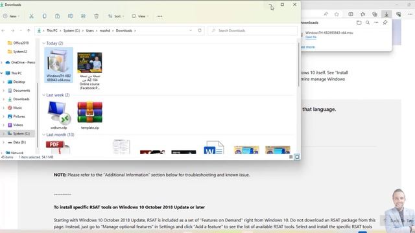415x233 pixels.
Task: Select the webvm.rdp file
Action: pos(58,115)
